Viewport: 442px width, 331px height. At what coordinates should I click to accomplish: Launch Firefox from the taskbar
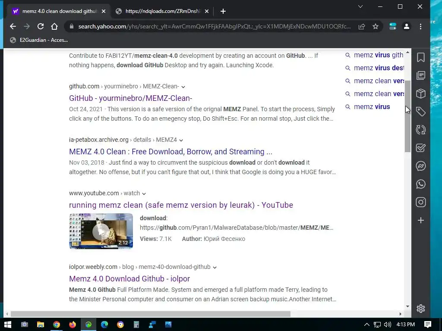tap(73, 325)
